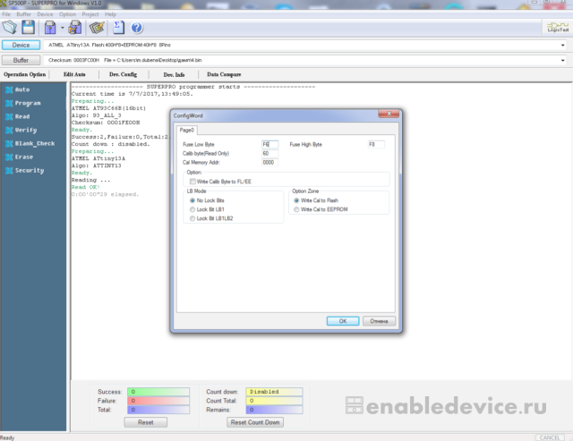Click the Load project toolbar icon
The image size is (573, 441).
[x=50, y=28]
